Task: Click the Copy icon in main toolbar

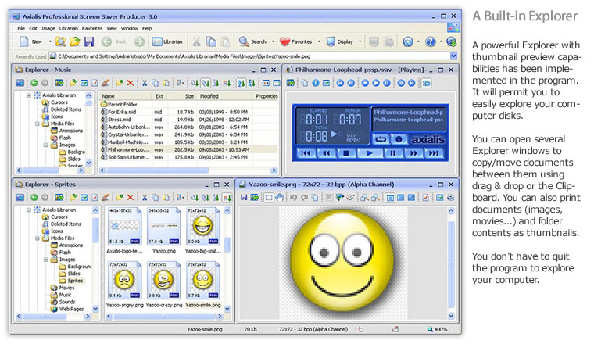Action: 210,41
